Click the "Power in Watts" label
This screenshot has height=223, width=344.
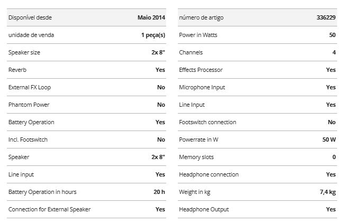point(198,35)
